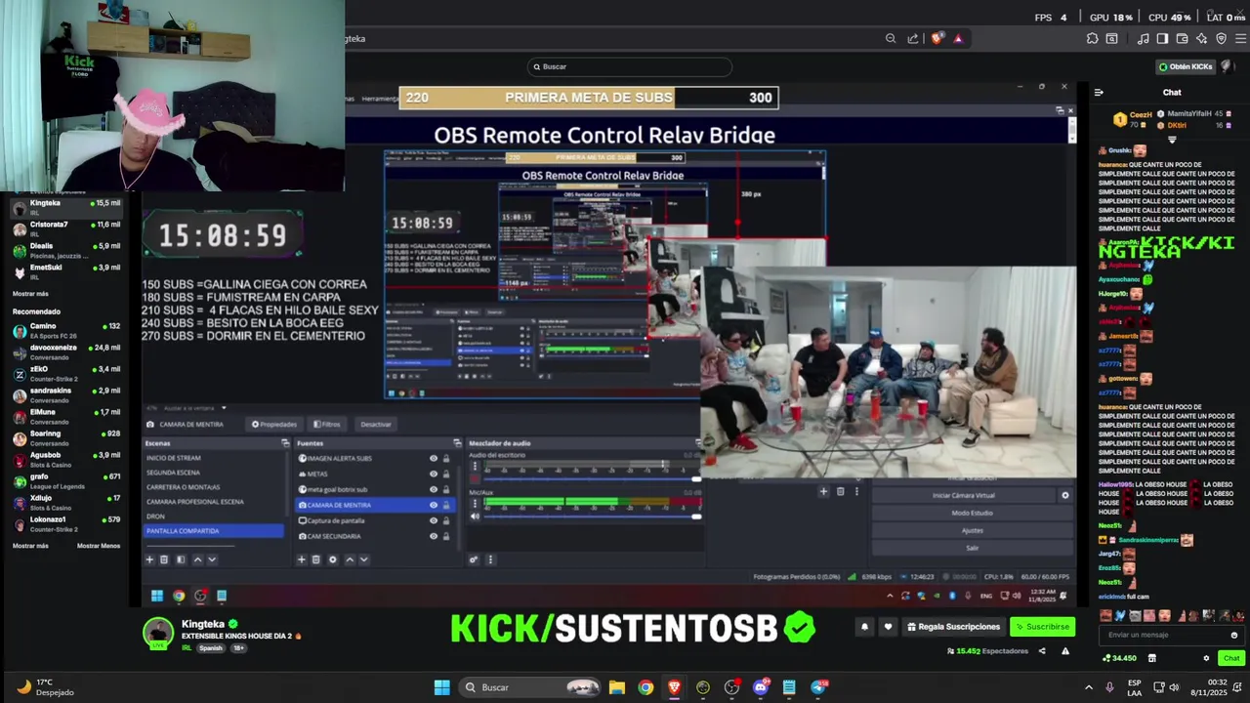
Task: Switch to Chat tab button
Action: pyautogui.click(x=1230, y=658)
